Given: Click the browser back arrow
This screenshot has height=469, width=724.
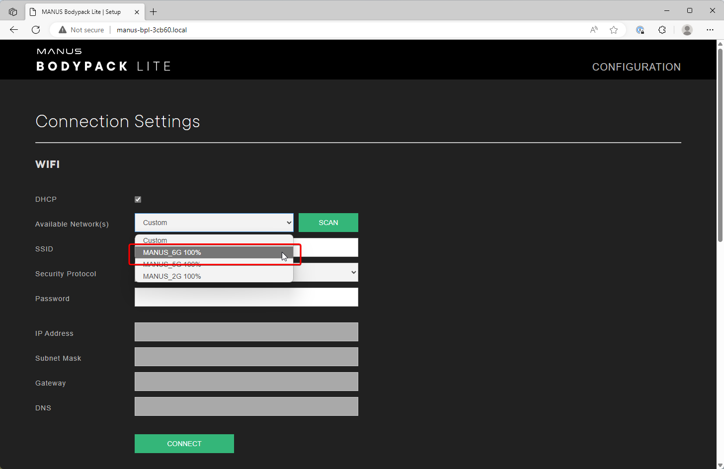Looking at the screenshot, I should [14, 30].
